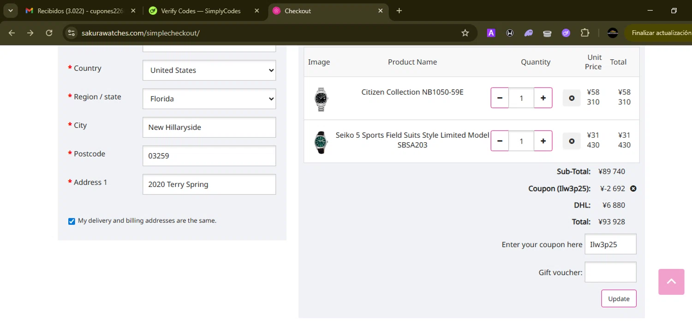The image size is (692, 321).
Task: Edit Seiko 5 Sports quantity field
Action: pos(521,140)
